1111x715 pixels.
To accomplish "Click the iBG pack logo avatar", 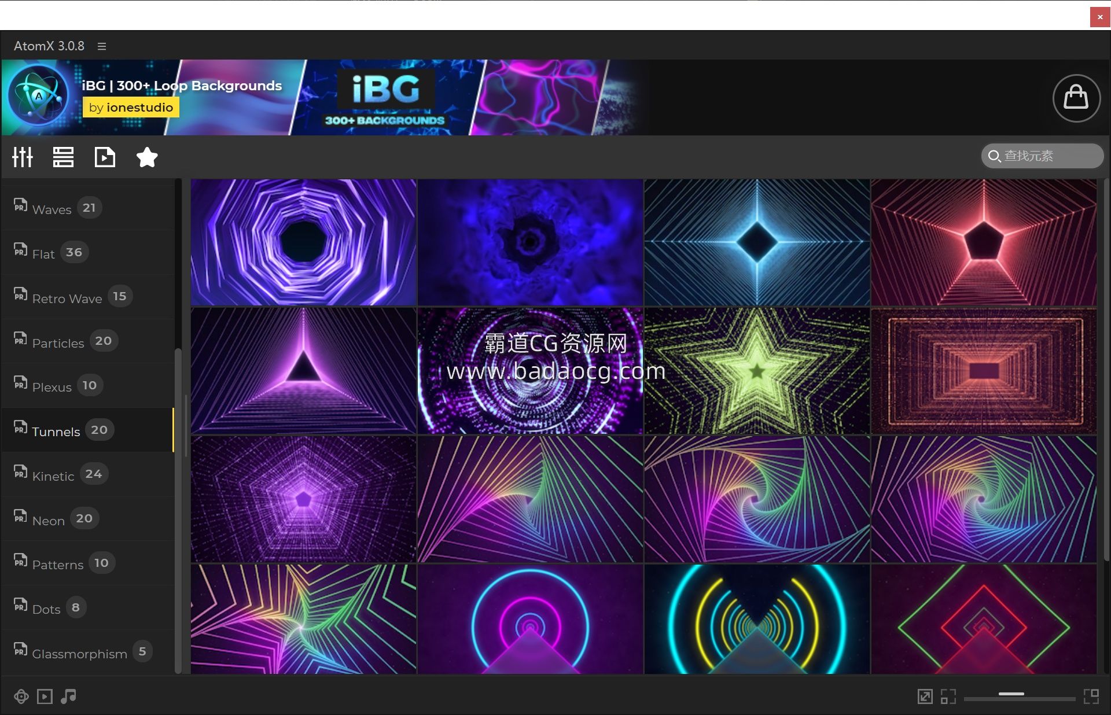I will (x=38, y=95).
